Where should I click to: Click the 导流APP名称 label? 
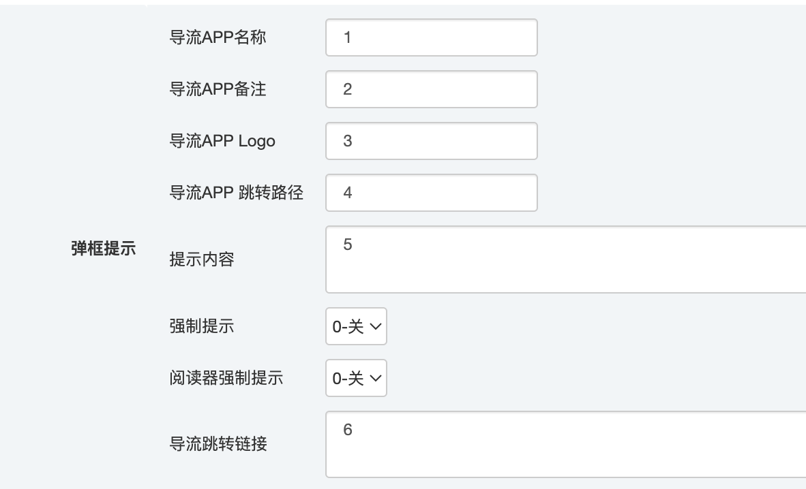click(218, 37)
